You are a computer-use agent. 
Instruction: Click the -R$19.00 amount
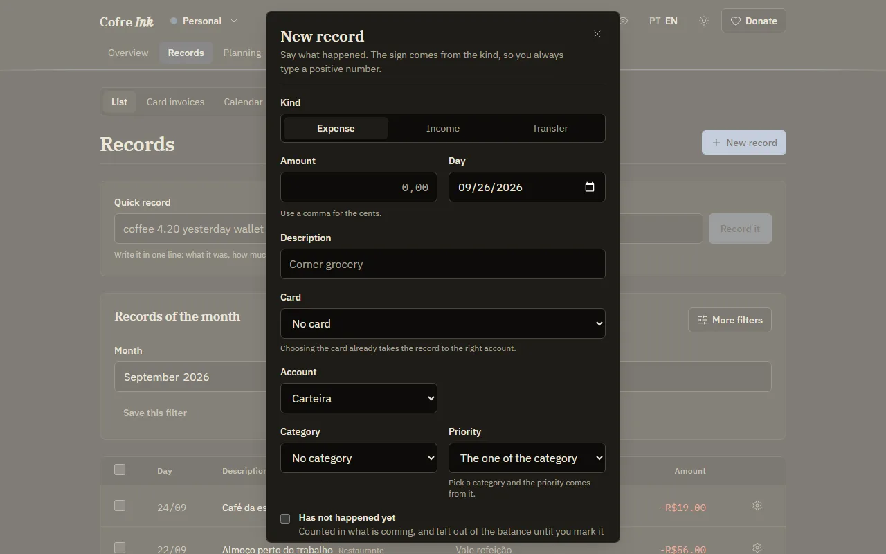683,508
